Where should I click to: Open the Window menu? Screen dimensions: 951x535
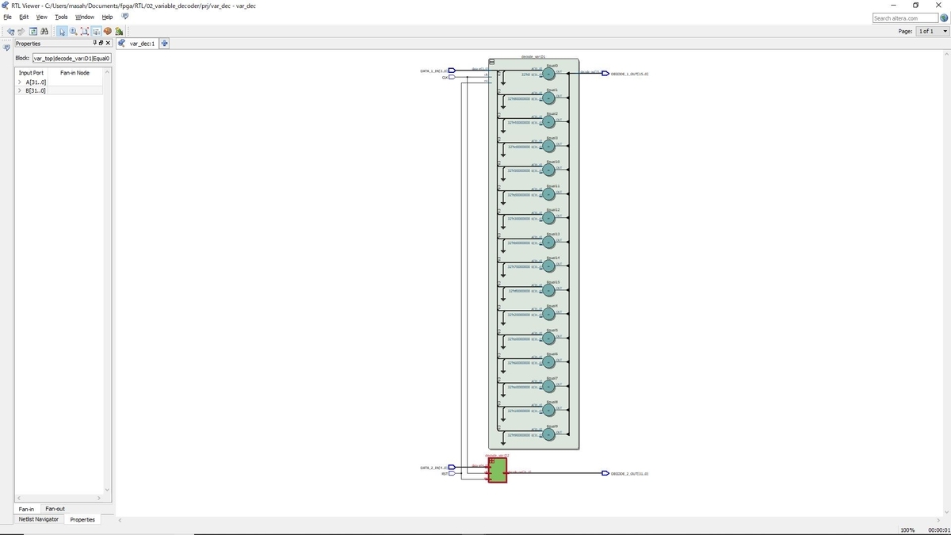pyautogui.click(x=85, y=17)
